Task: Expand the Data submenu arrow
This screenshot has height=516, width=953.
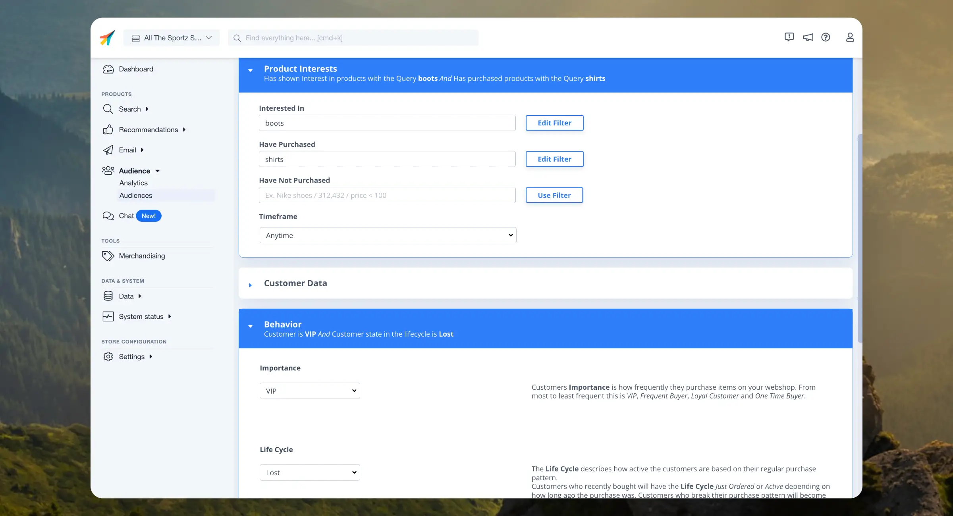Action: (x=140, y=296)
